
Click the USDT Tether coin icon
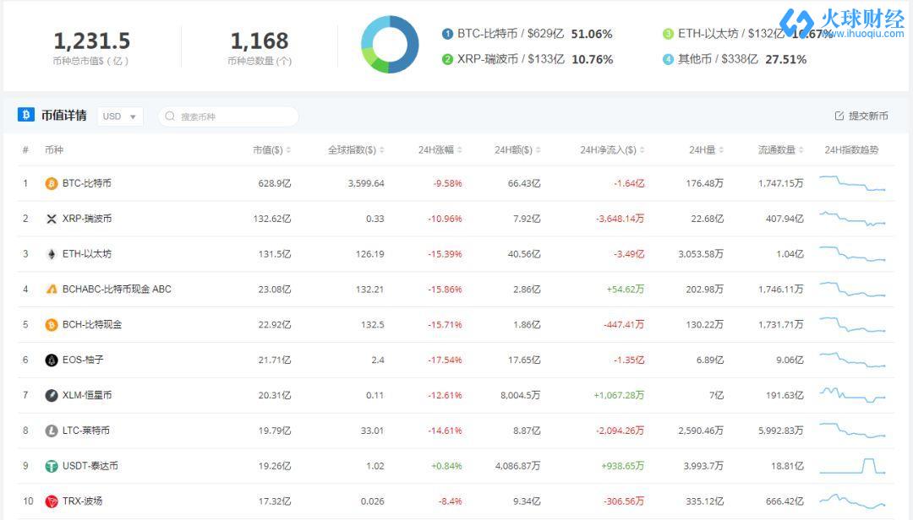(x=52, y=466)
